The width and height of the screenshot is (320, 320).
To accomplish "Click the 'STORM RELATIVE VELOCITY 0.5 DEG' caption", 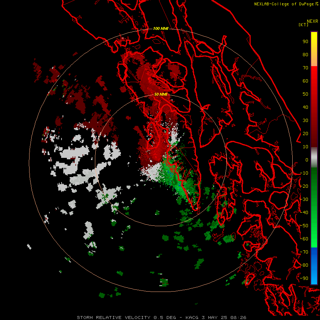I will [126, 318].
